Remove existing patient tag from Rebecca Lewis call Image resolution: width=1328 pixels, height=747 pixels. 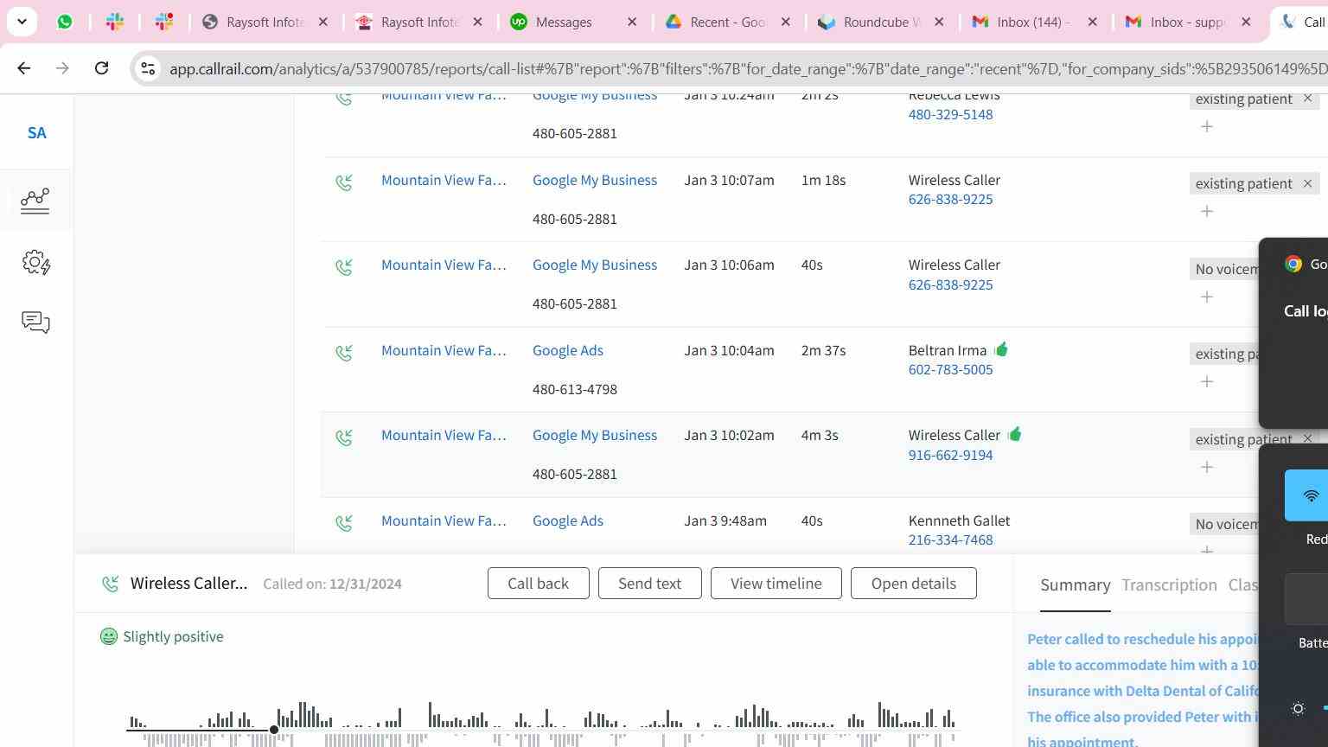[x=1307, y=99]
